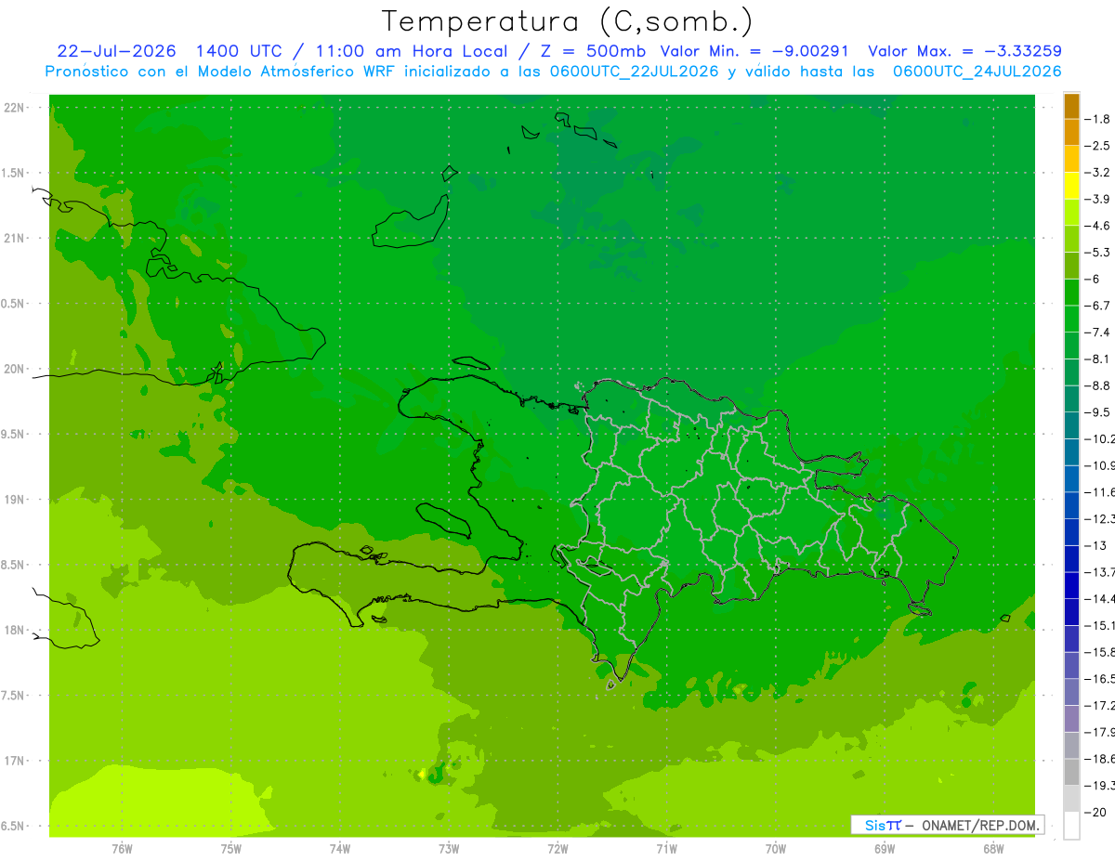Click the '-15.1' colorbar value
1115x861 pixels.
[x=1101, y=625]
